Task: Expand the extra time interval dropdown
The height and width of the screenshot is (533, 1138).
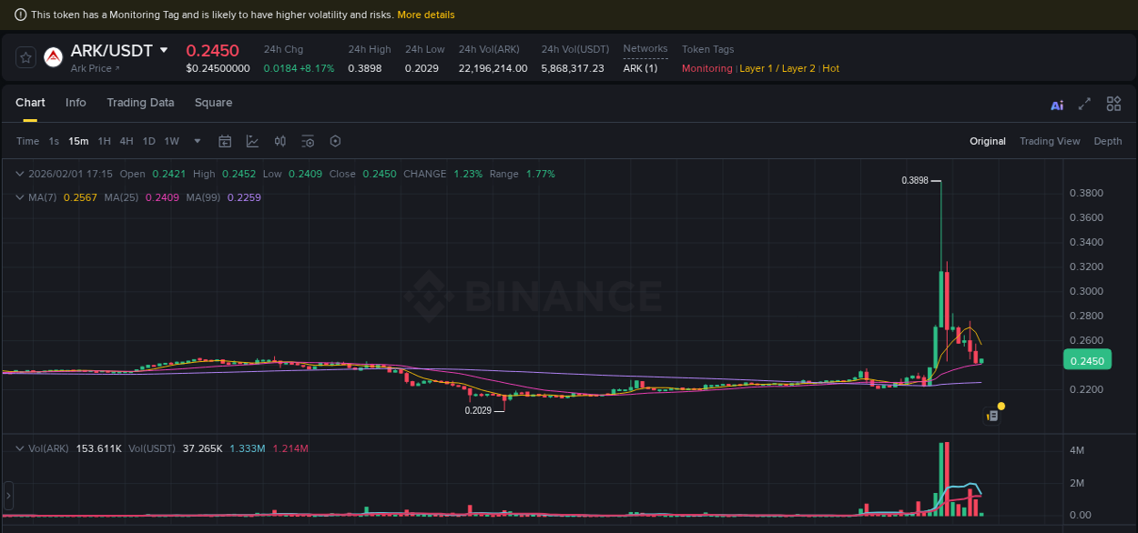Action: click(x=197, y=141)
